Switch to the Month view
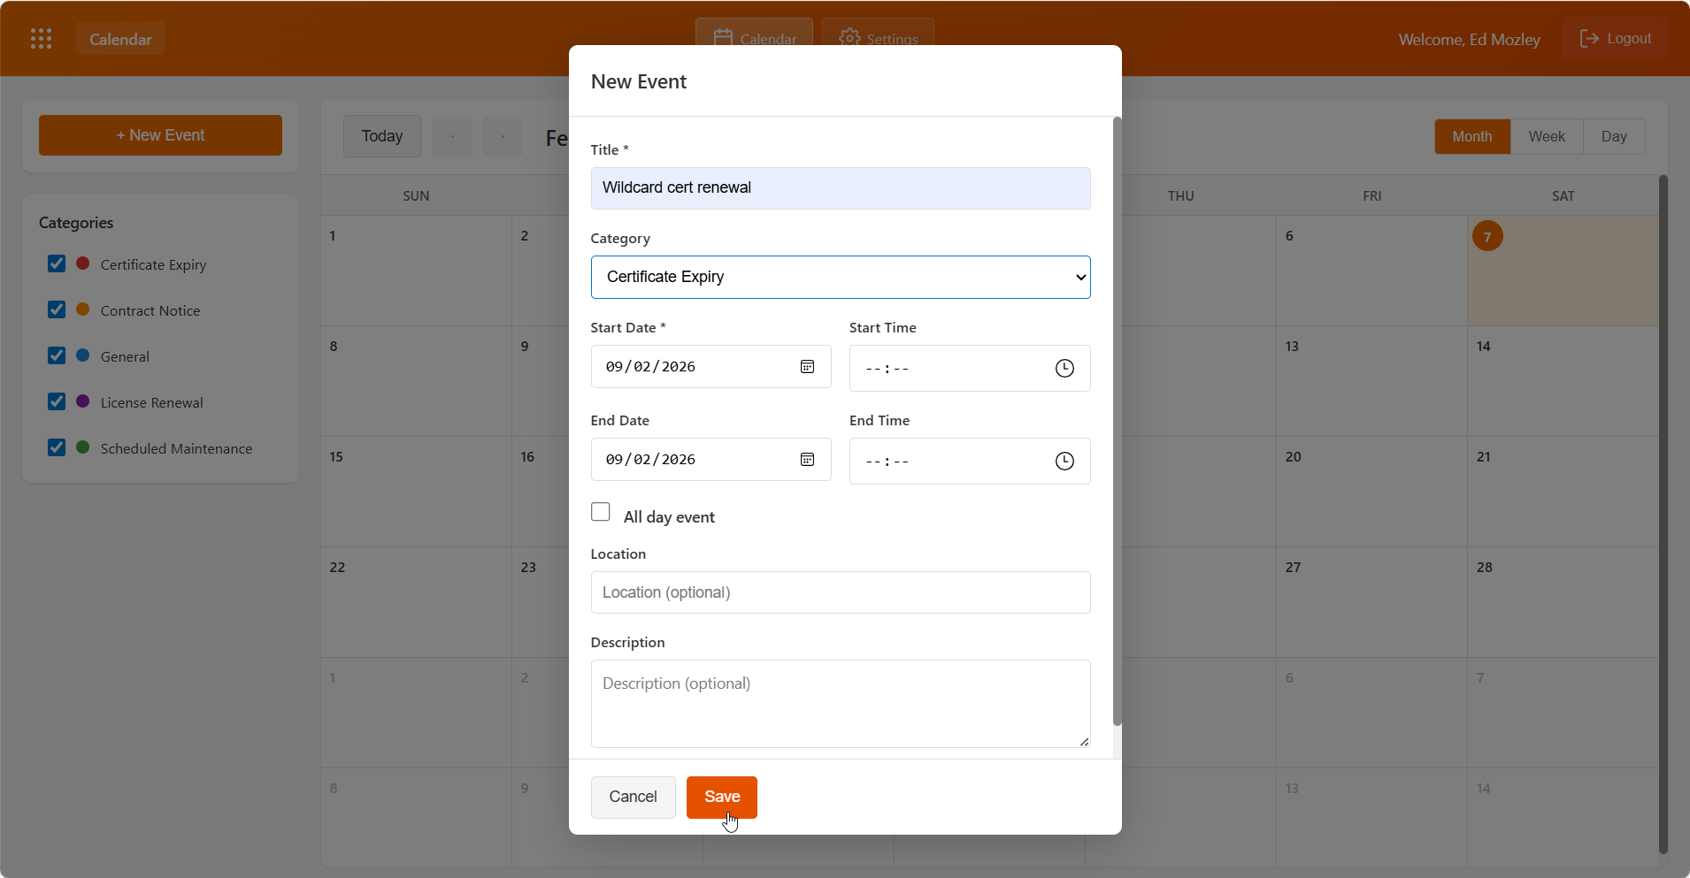The image size is (1690, 878). click(x=1472, y=136)
